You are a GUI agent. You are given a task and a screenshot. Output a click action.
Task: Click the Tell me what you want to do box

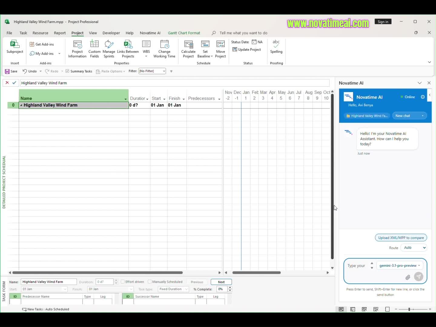pos(243,33)
